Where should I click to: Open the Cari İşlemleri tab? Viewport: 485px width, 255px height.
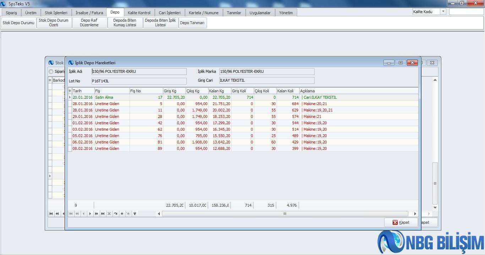(x=170, y=13)
